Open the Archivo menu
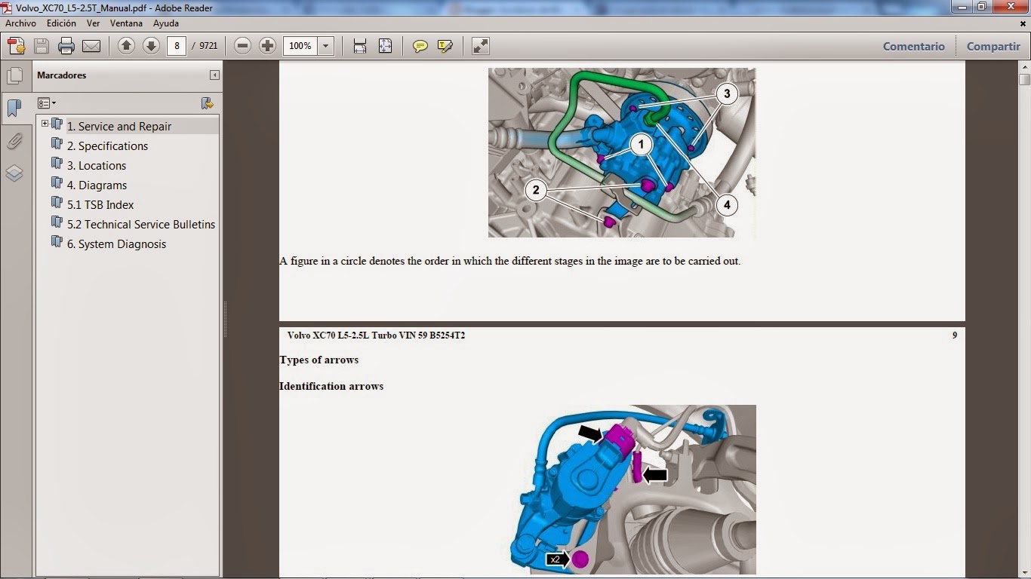 pos(20,23)
